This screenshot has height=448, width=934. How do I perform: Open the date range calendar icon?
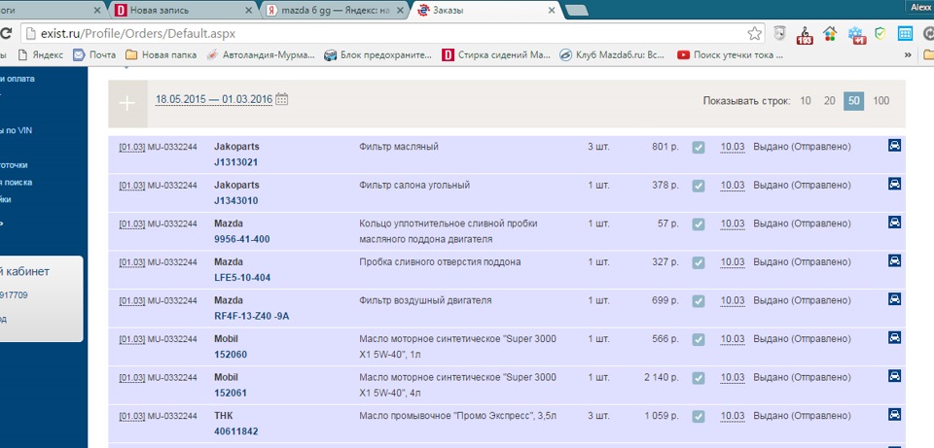point(282,99)
